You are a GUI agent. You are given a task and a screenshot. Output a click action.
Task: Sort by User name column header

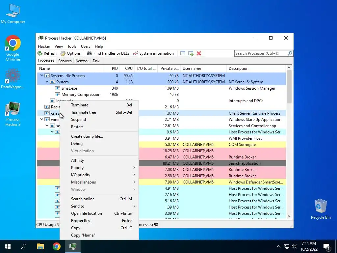point(203,69)
